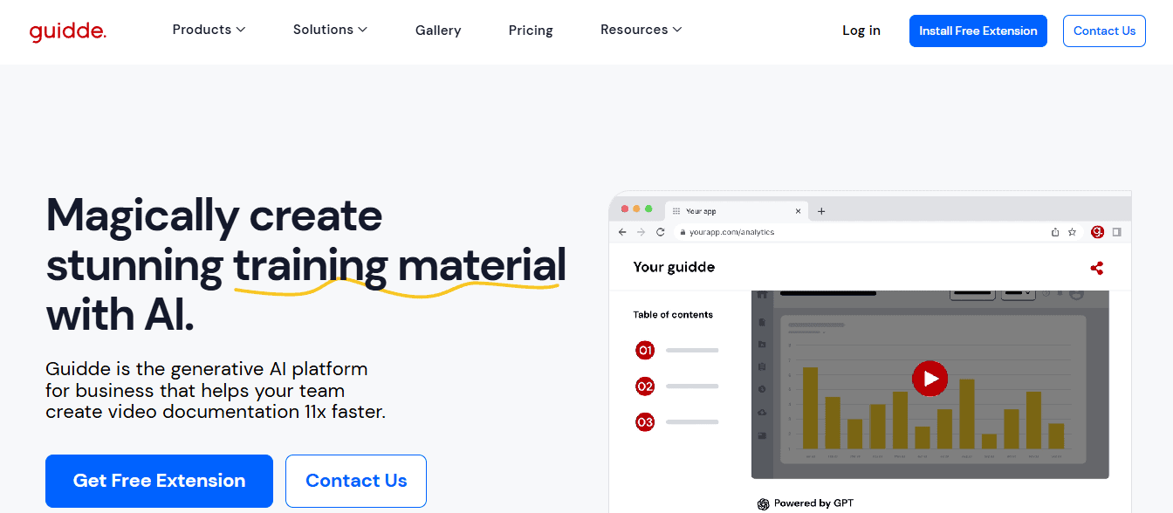Click the 'Your guidde' title
This screenshot has height=513, width=1173.
674,267
